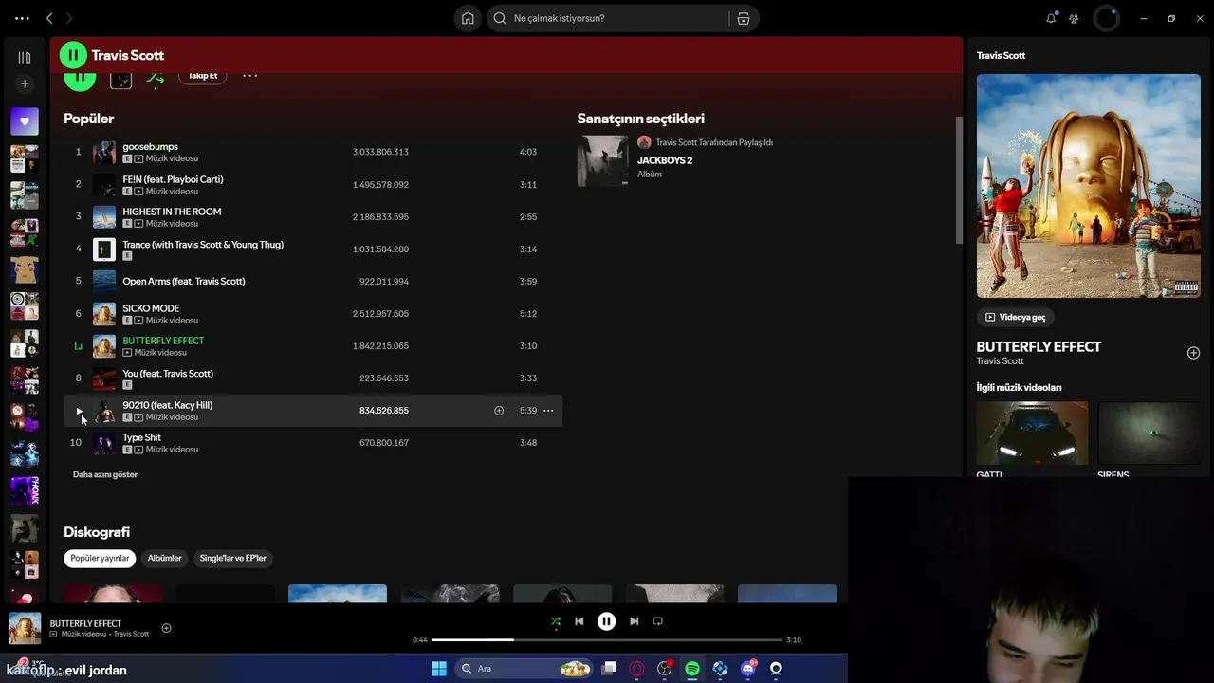This screenshot has height=683, width=1214.
Task: Open the 'Diskografi' section heading
Action: pyautogui.click(x=97, y=532)
